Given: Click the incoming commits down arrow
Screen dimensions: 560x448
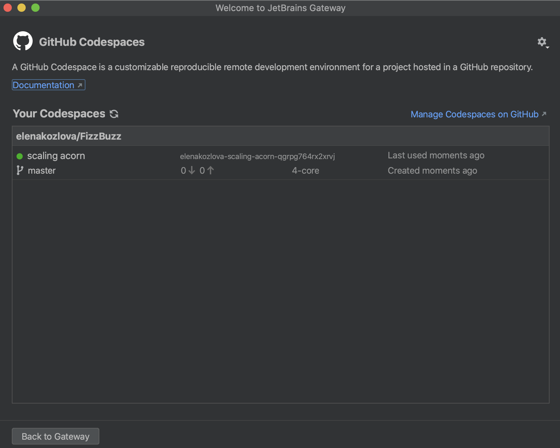Looking at the screenshot, I should click(x=191, y=171).
